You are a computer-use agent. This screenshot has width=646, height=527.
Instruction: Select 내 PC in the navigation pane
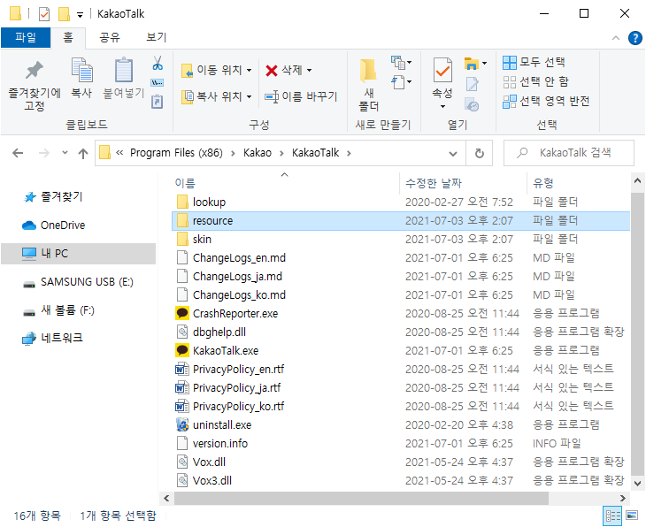coord(78,254)
